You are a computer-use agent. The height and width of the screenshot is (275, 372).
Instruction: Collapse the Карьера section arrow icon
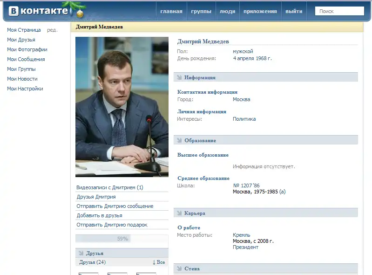click(179, 213)
